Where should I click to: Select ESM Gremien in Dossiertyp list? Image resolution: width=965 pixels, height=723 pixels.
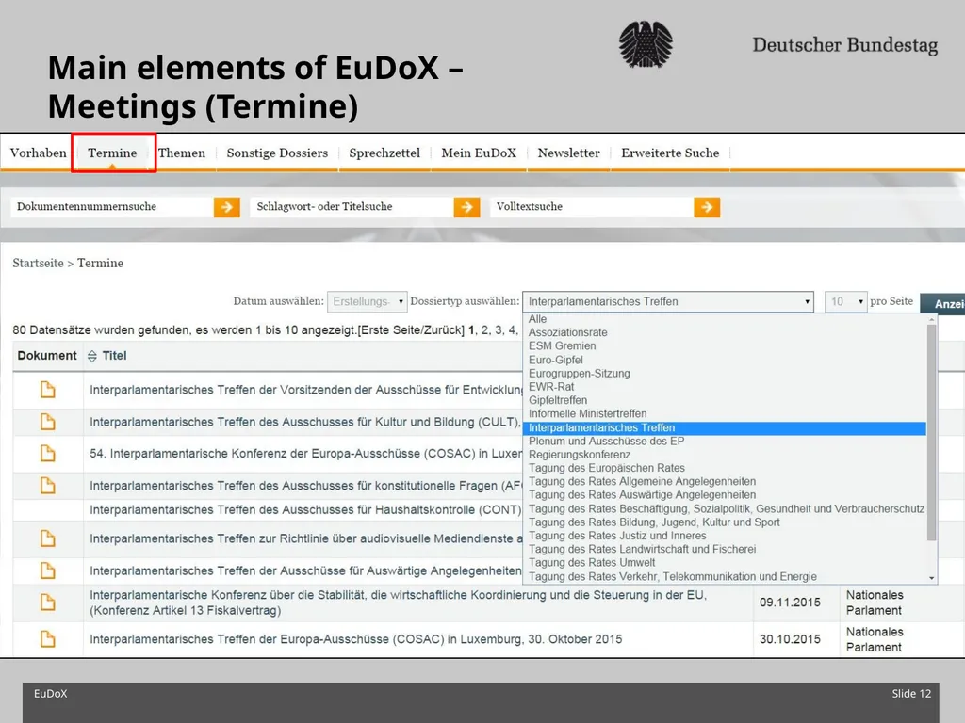coord(725,345)
